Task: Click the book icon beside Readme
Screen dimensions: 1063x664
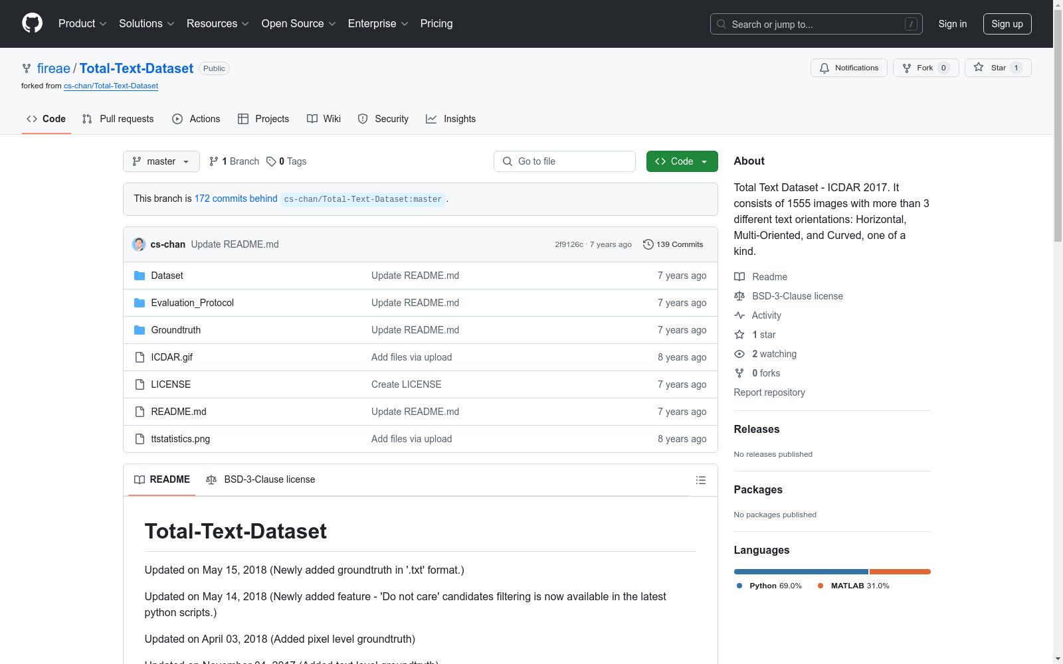Action: click(x=739, y=277)
